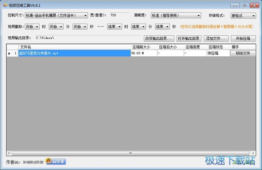This screenshot has height=170, width=262.
Task: Open the end minute 结束 dropdown
Action: [138, 27]
